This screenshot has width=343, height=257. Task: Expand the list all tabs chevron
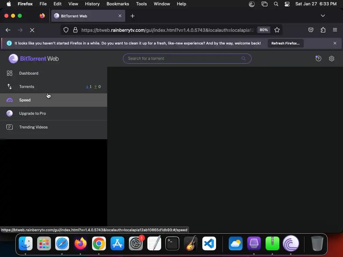pyautogui.click(x=323, y=16)
